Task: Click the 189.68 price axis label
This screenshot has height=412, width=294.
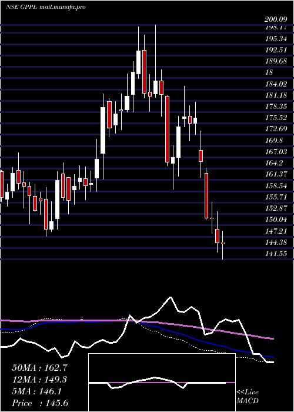Action: 276,61
